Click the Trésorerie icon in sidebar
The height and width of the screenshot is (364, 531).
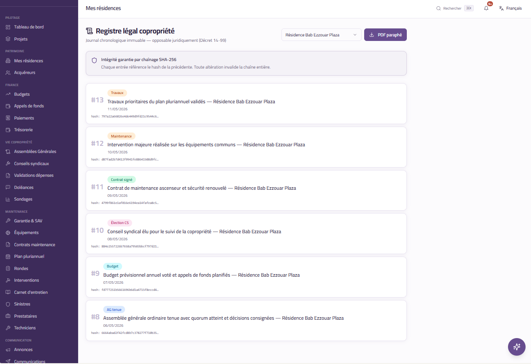(x=8, y=130)
